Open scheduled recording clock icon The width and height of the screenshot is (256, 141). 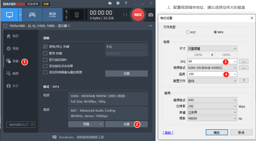click(118, 3)
